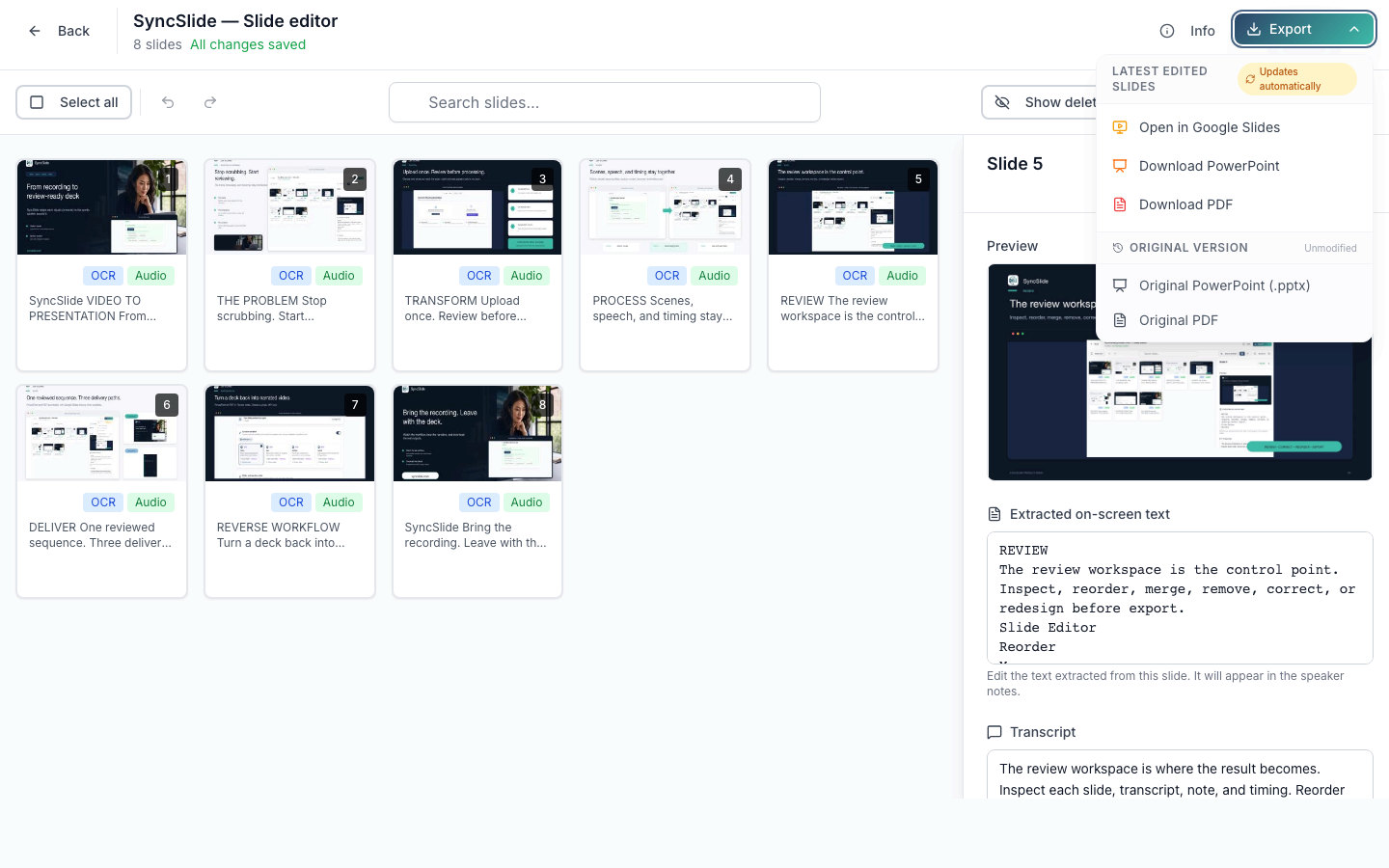This screenshot has width=1389, height=868.
Task: Select Original PowerPoint (.pptx)
Action: pyautogui.click(x=1235, y=285)
